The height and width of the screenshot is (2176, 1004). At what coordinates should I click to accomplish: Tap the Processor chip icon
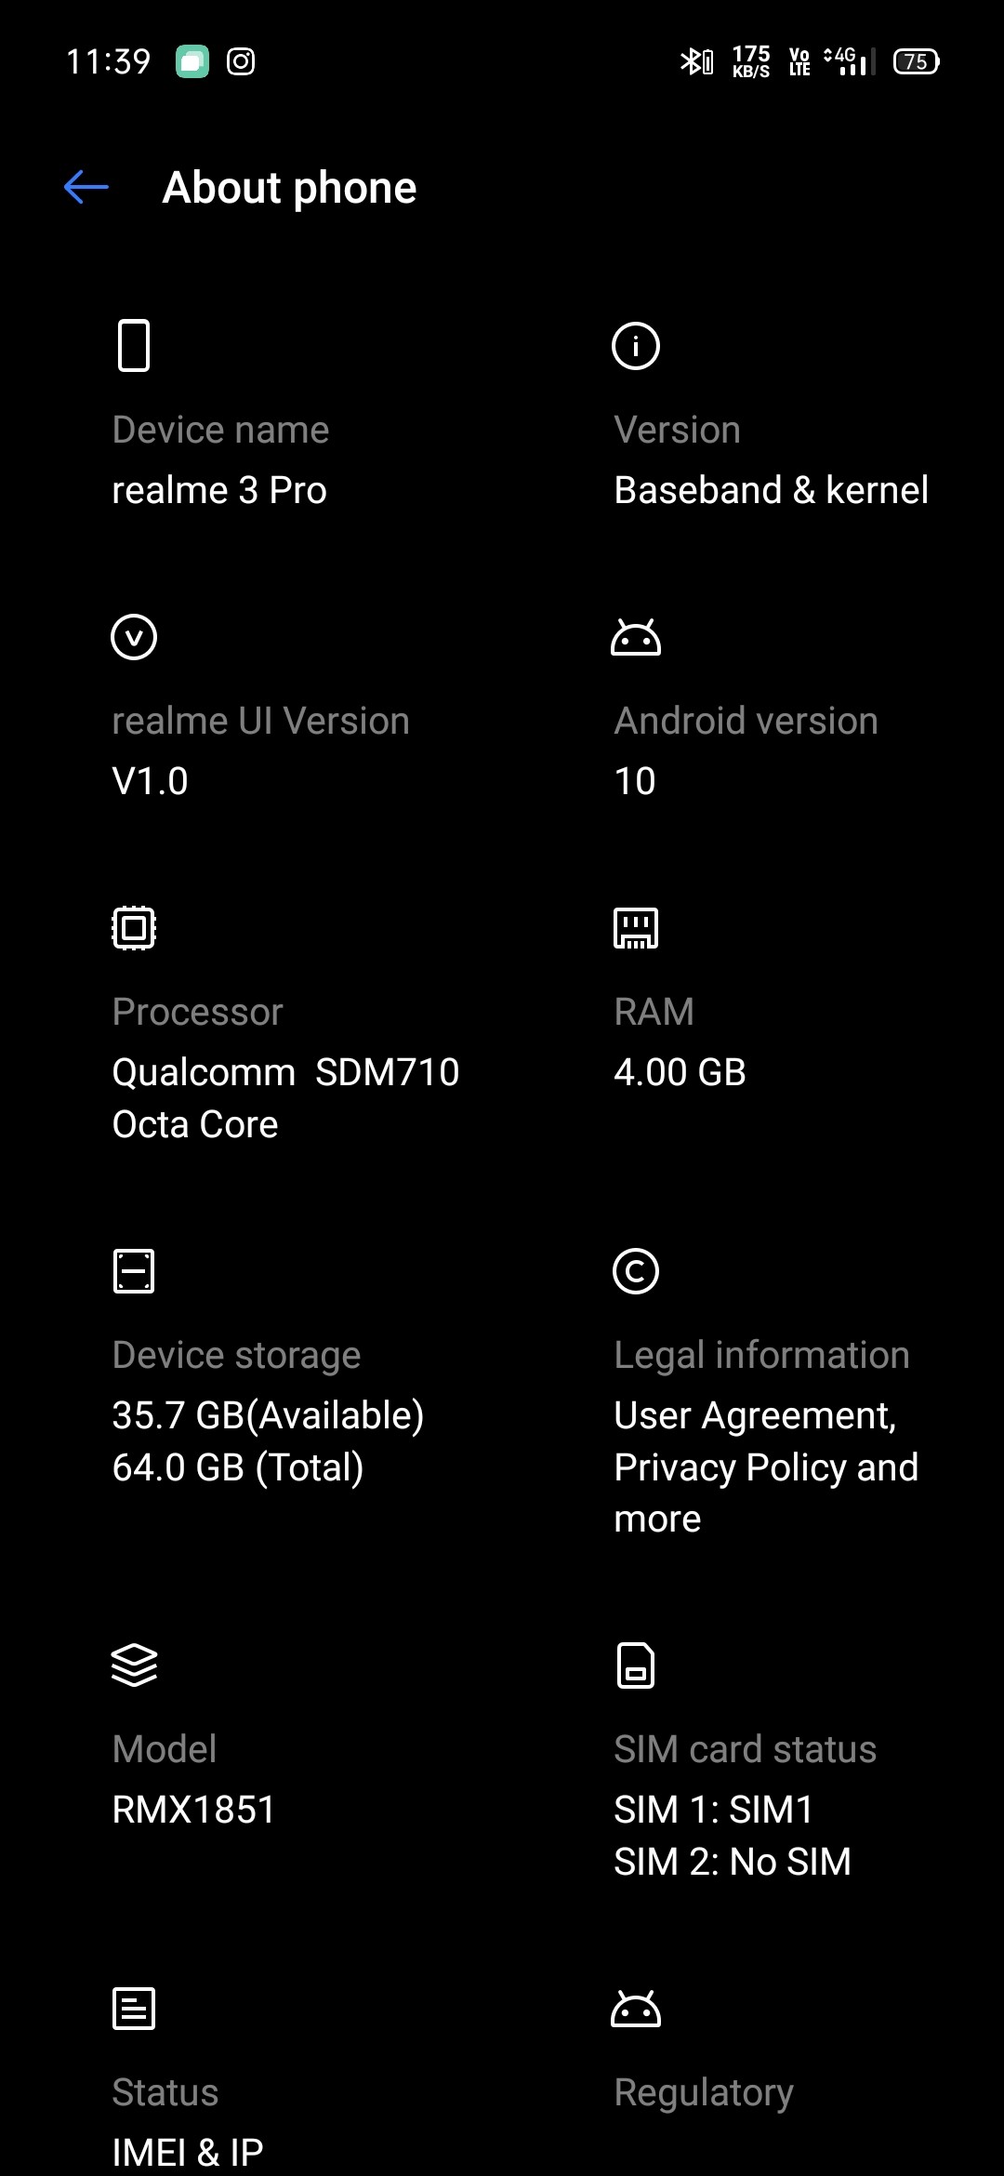(x=134, y=927)
